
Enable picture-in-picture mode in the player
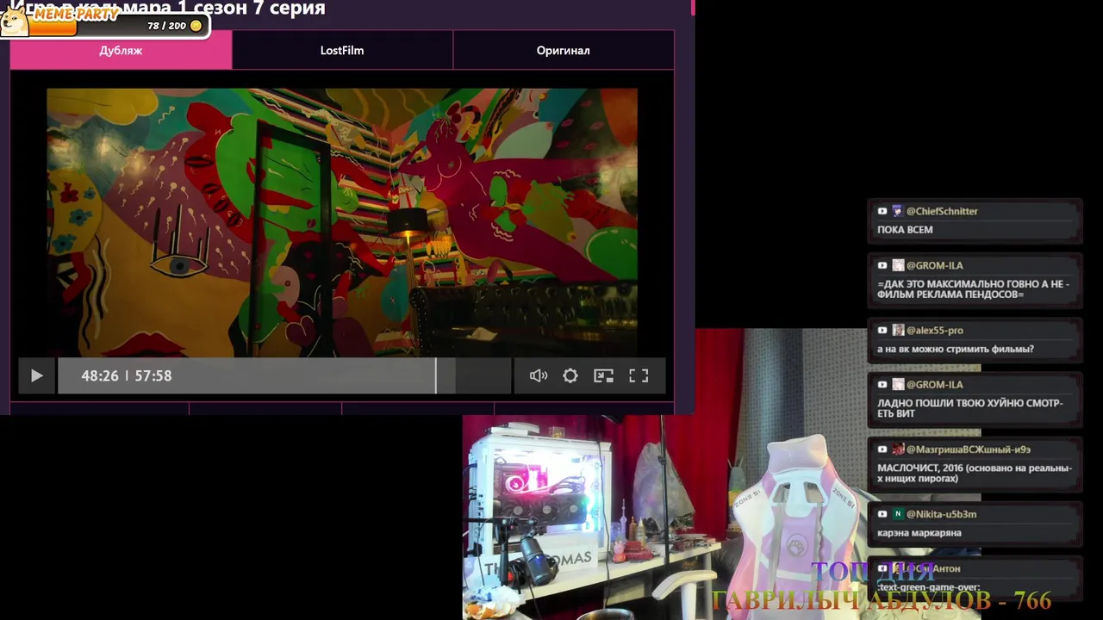pyautogui.click(x=603, y=376)
